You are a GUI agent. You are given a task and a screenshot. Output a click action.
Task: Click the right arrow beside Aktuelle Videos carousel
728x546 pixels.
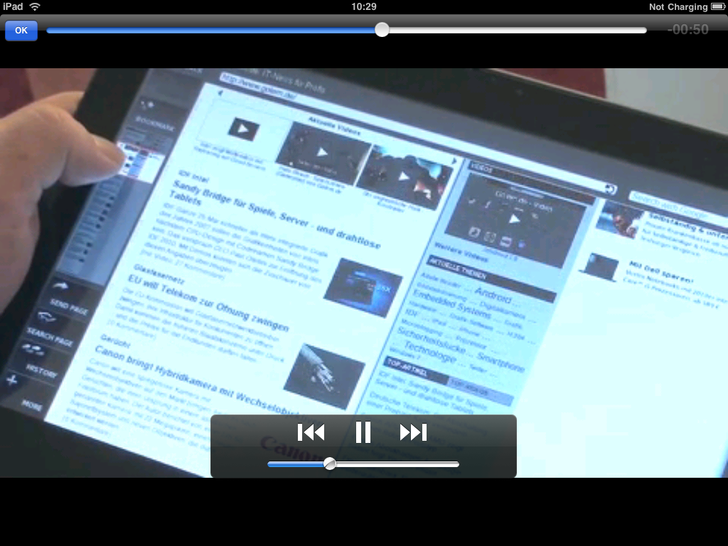[x=454, y=162]
